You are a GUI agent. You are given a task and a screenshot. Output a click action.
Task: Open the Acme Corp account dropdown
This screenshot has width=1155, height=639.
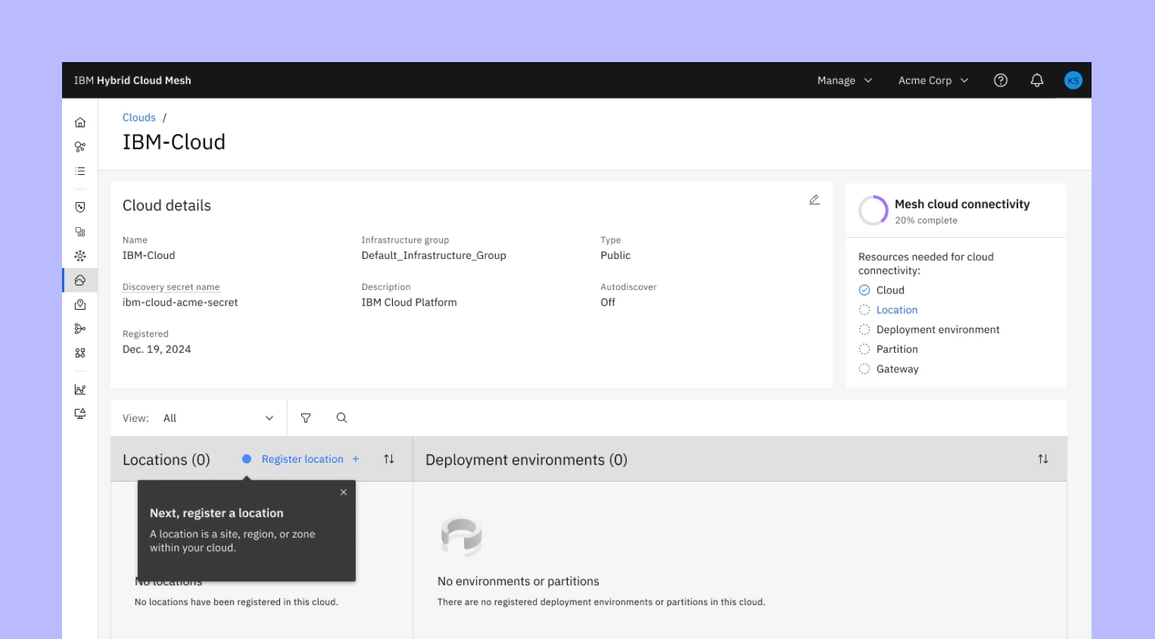tap(934, 80)
